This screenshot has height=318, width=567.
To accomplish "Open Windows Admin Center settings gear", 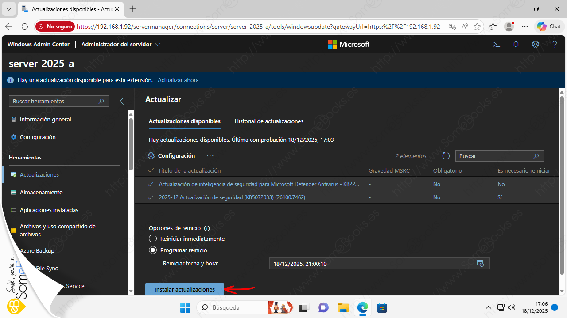I will click(536, 44).
